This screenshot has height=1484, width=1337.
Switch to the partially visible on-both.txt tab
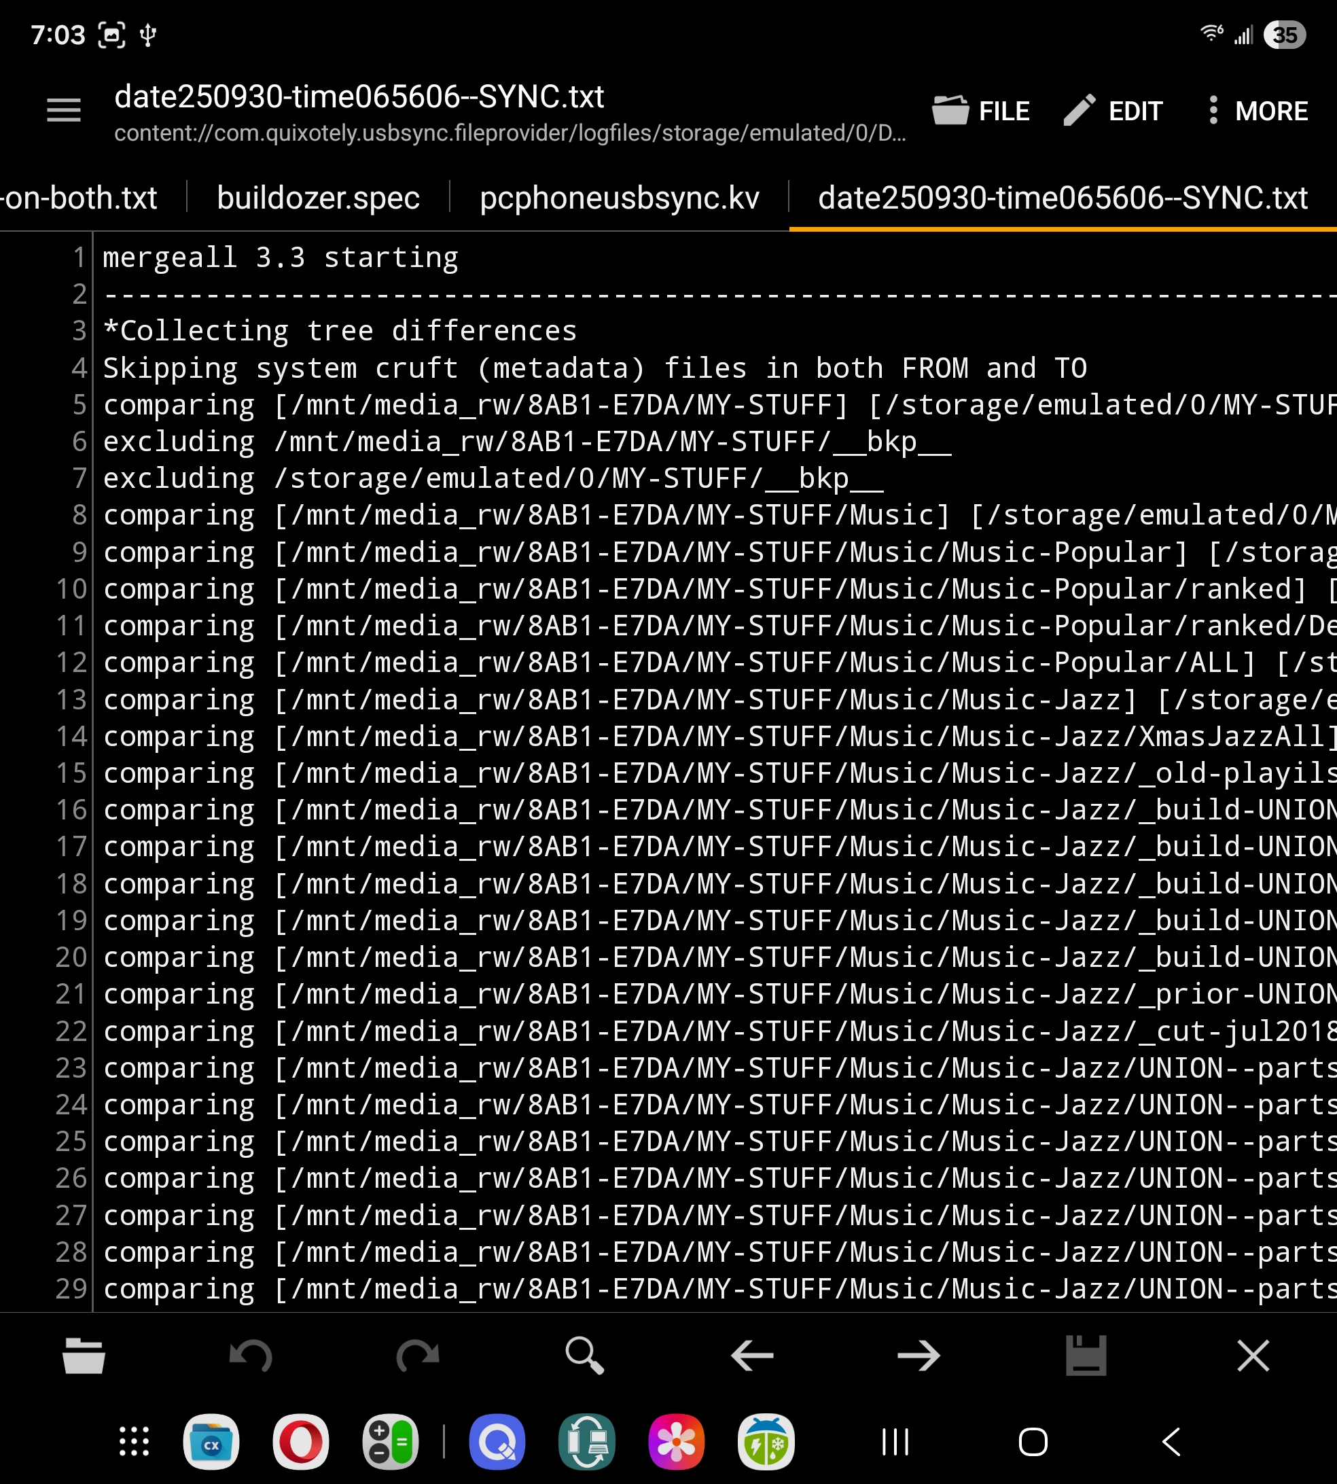[x=79, y=198]
